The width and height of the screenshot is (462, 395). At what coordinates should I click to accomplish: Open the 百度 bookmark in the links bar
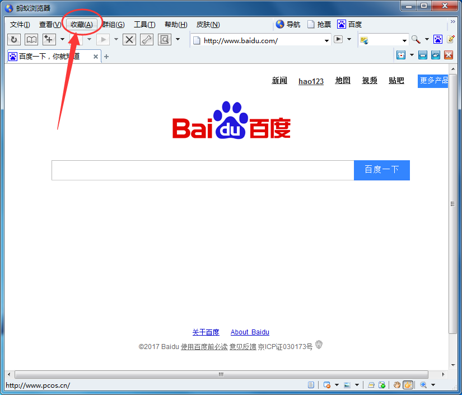350,25
